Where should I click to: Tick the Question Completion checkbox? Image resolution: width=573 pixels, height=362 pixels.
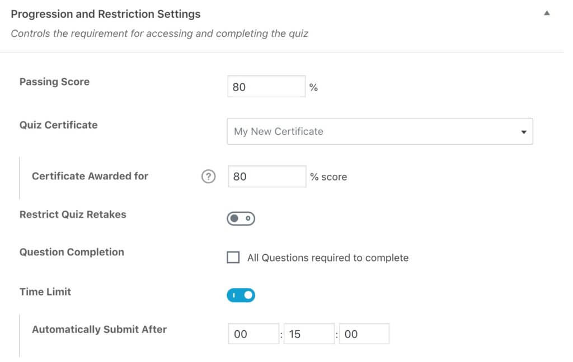point(233,258)
